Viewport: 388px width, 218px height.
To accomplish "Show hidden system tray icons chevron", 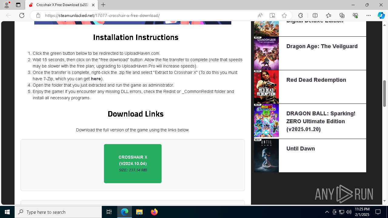I will (x=327, y=212).
